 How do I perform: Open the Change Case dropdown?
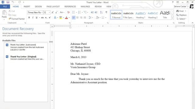pos(62,12)
